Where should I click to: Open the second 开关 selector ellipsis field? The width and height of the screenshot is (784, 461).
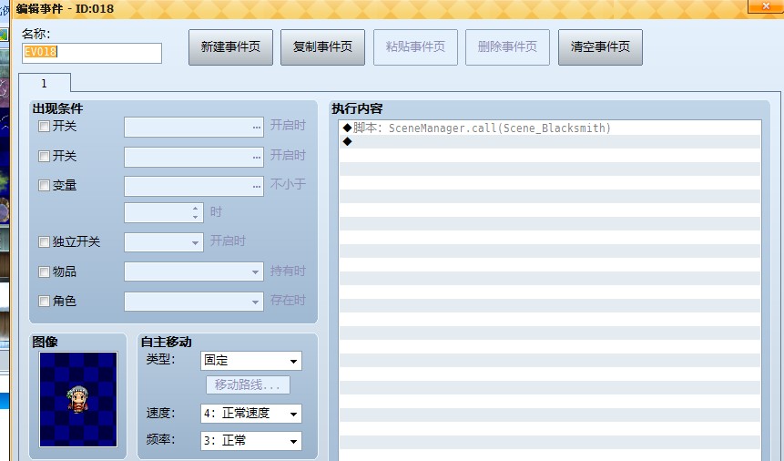pos(194,158)
